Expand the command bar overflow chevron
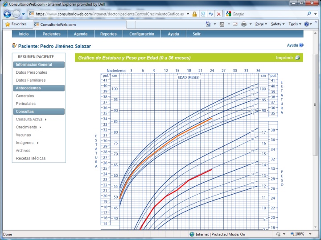The image size is (321, 240). [316, 22]
